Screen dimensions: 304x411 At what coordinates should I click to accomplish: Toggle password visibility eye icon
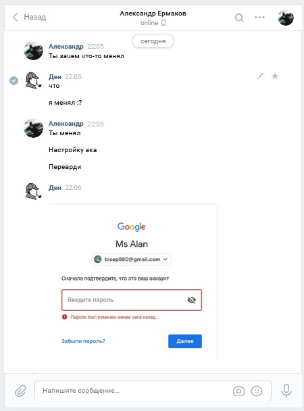pyautogui.click(x=191, y=300)
